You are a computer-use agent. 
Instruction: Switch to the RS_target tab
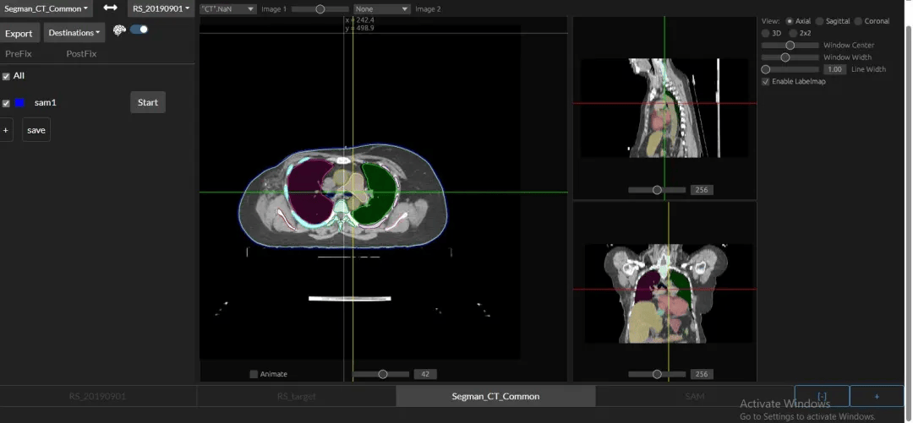tap(296, 396)
